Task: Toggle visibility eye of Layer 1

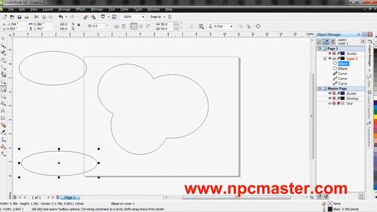Action: pos(330,58)
